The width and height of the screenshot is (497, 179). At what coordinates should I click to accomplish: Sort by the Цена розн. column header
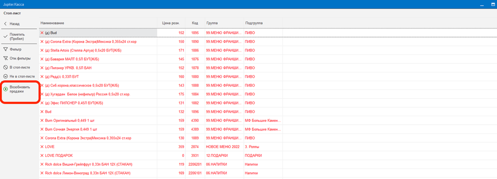171,23
